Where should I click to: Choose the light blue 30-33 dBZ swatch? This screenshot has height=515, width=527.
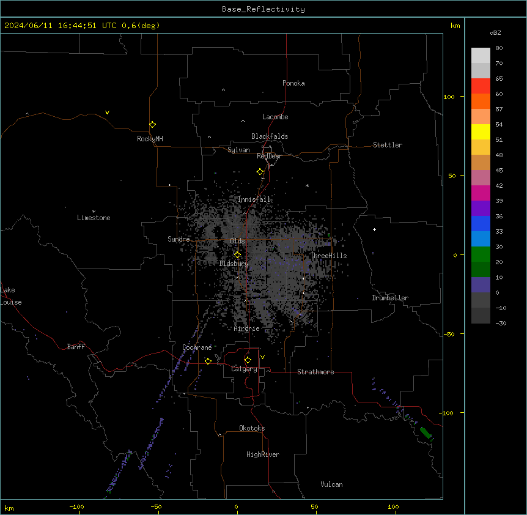point(481,239)
